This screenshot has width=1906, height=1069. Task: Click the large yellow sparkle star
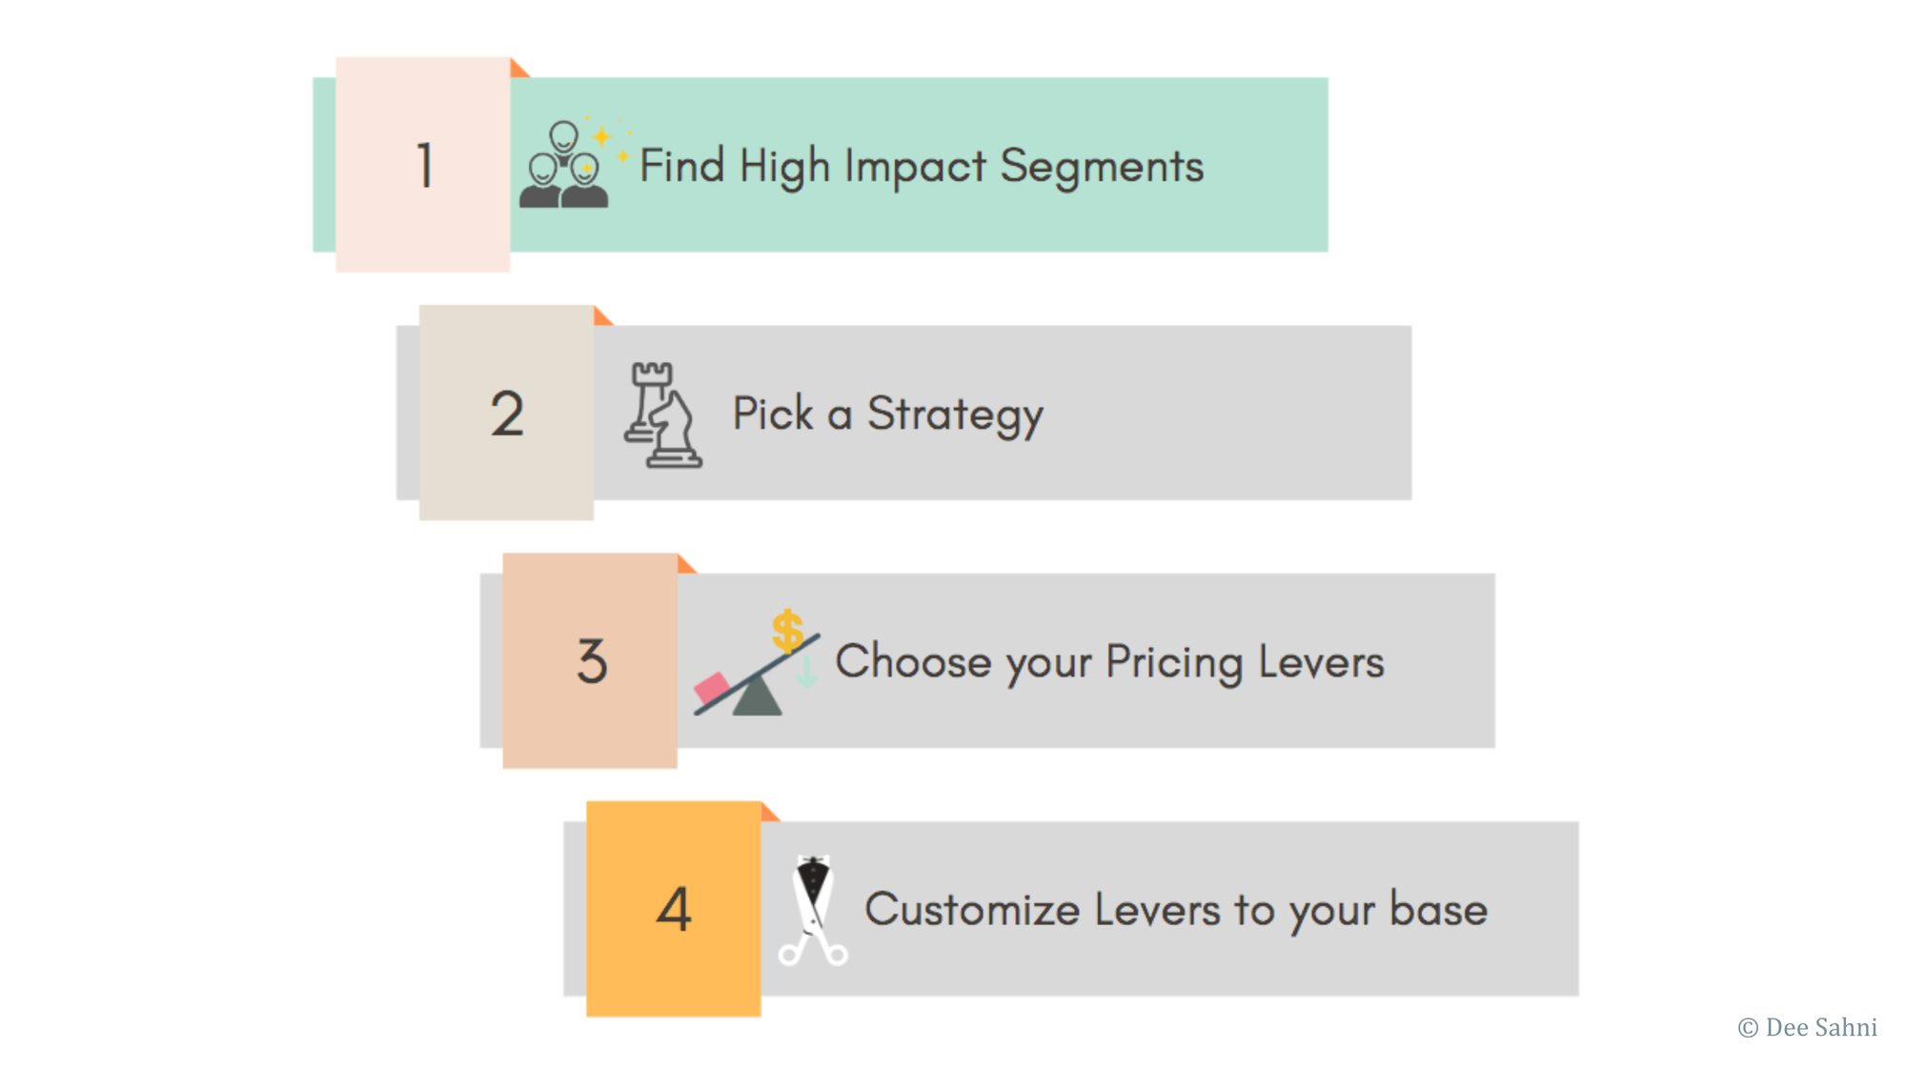tap(601, 136)
